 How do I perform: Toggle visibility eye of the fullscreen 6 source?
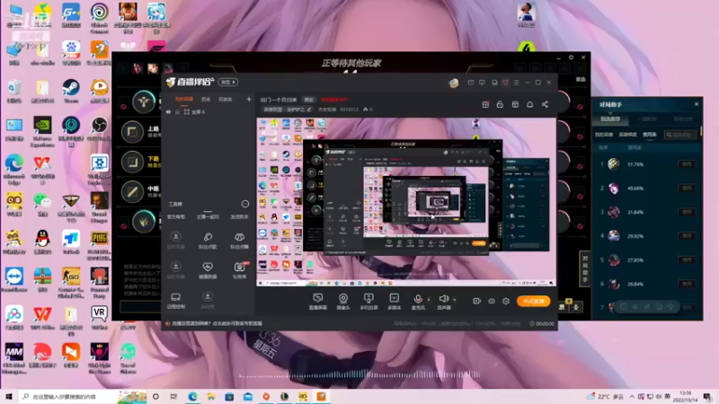coord(168,112)
